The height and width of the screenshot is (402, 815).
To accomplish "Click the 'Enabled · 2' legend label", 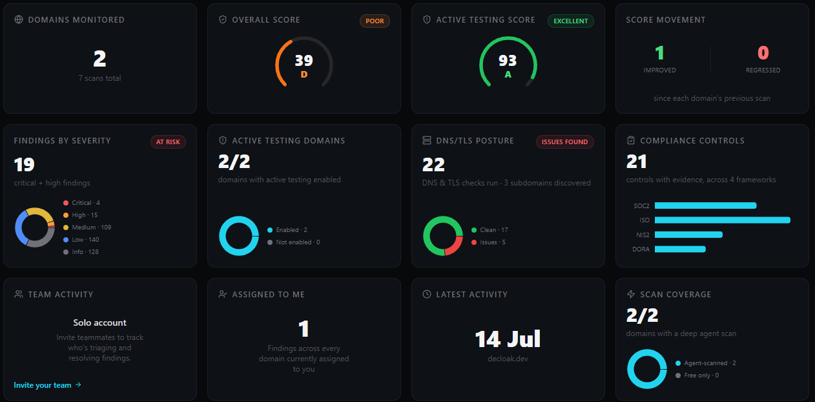I will tap(291, 230).
